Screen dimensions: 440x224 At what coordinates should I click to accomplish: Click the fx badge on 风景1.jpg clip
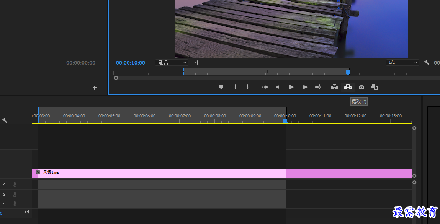click(x=38, y=172)
